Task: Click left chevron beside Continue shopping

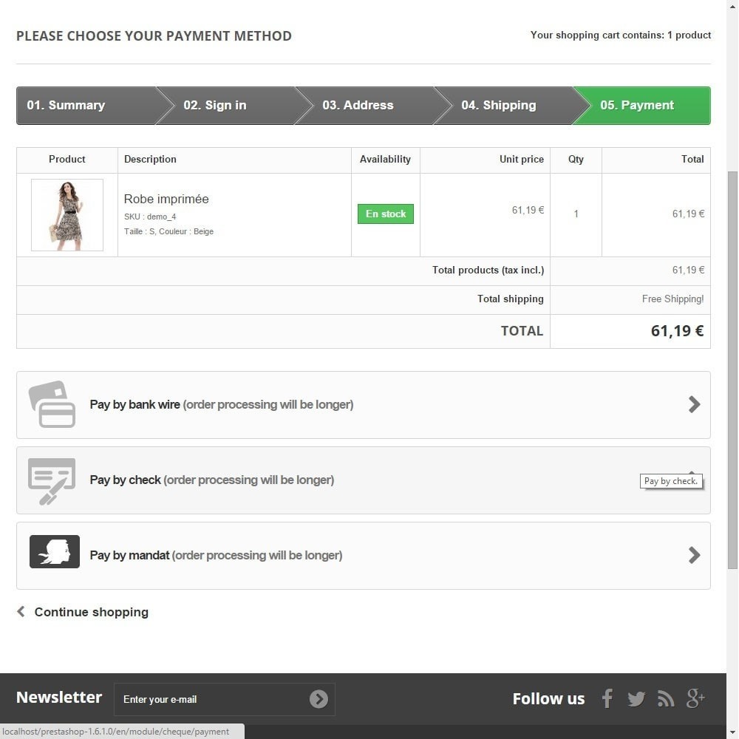Action: point(21,612)
